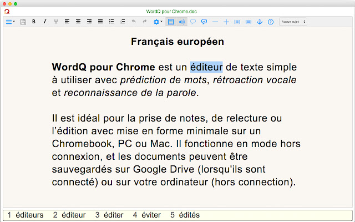Open the hamburger main menu
Screen dimensions: 355x222
tap(10, 22)
